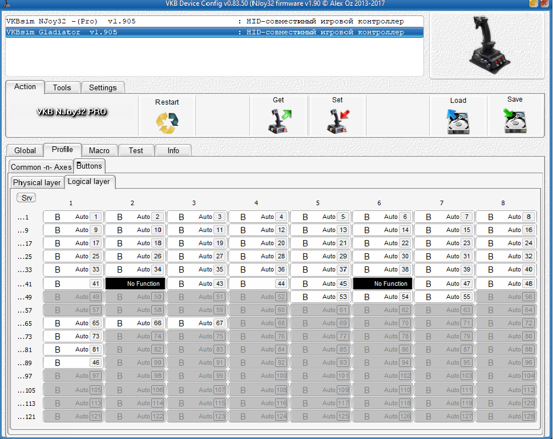
Task: Click the button cell numbered 44
Action: [x=259, y=284]
